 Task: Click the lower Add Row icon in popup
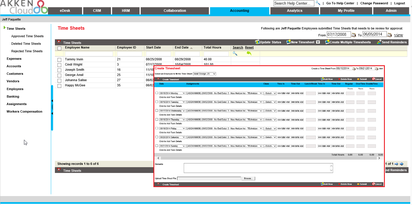tap(322, 184)
